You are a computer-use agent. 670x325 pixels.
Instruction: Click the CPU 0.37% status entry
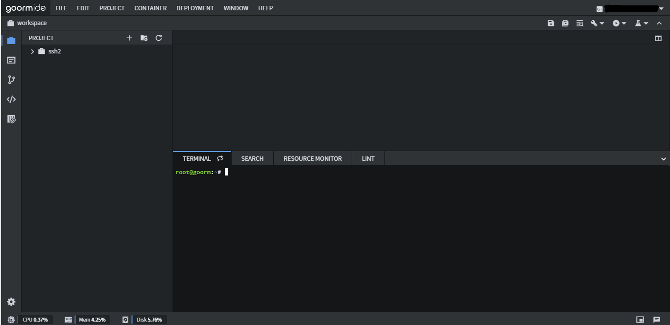pyautogui.click(x=35, y=320)
